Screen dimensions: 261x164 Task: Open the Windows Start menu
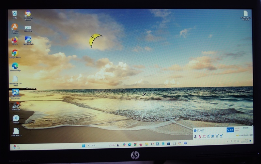[84, 145]
